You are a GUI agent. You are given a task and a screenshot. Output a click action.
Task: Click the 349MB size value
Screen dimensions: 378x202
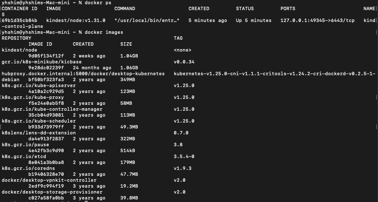point(128,79)
